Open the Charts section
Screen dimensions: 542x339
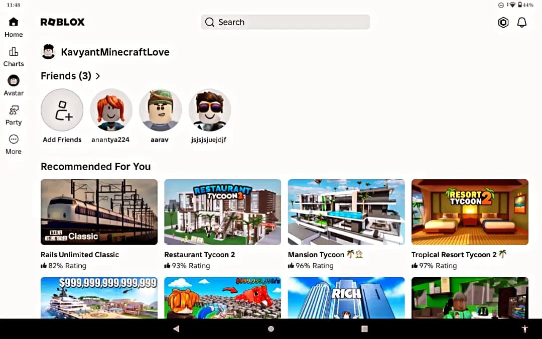(14, 57)
